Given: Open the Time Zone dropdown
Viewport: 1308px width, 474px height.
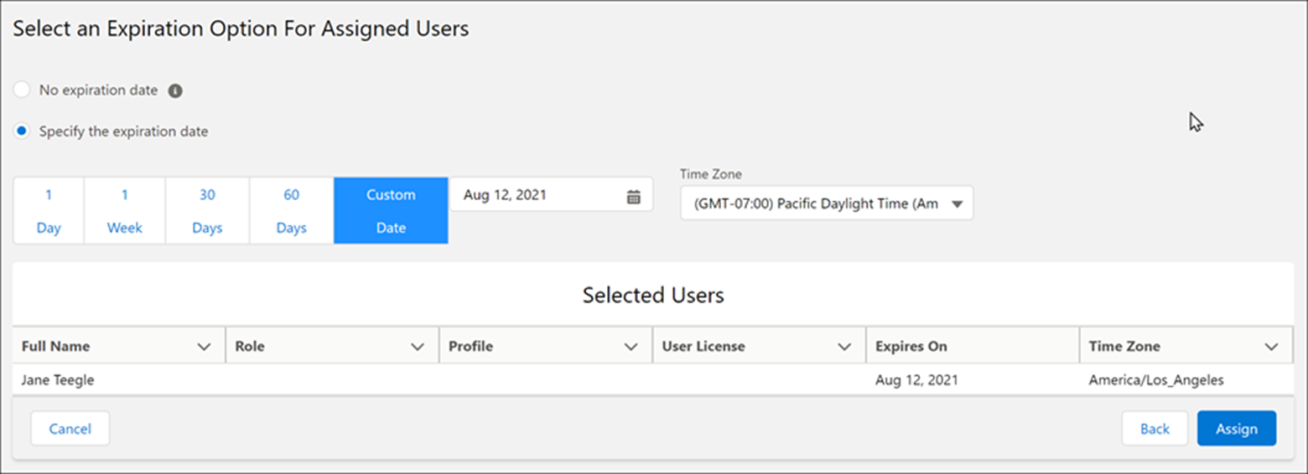Looking at the screenshot, I should tap(826, 204).
